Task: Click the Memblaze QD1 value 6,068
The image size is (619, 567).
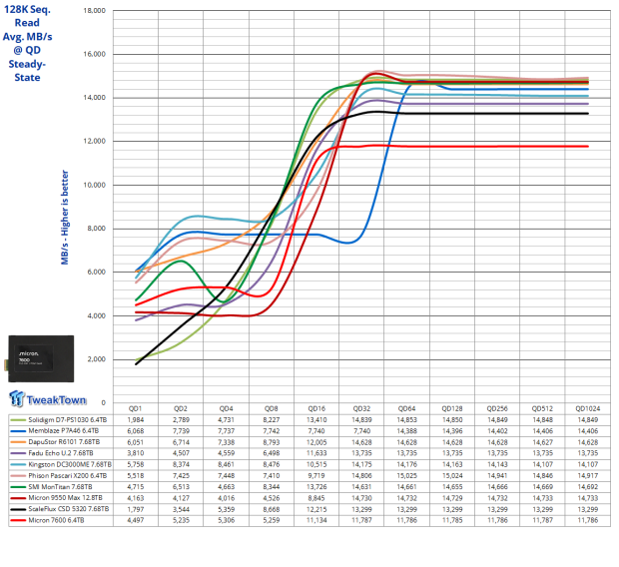Action: click(136, 431)
